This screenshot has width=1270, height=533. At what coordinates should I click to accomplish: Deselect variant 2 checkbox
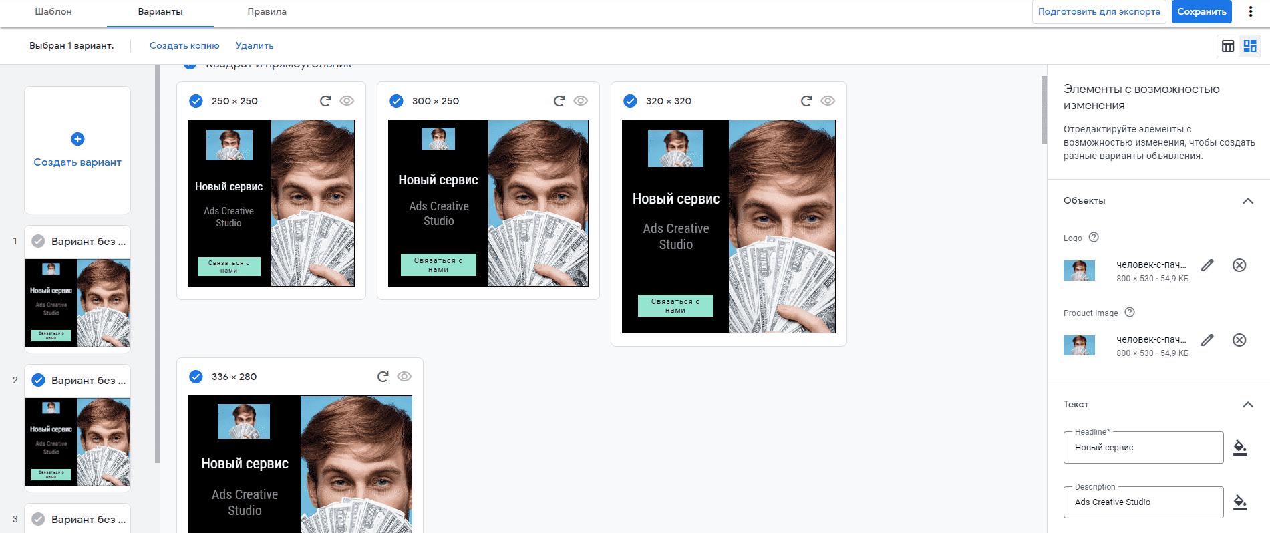pyautogui.click(x=39, y=380)
